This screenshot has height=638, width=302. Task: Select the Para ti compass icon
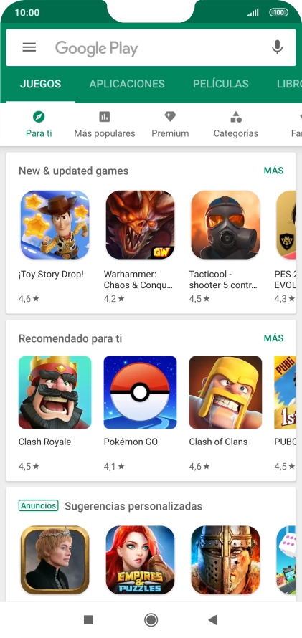click(39, 117)
